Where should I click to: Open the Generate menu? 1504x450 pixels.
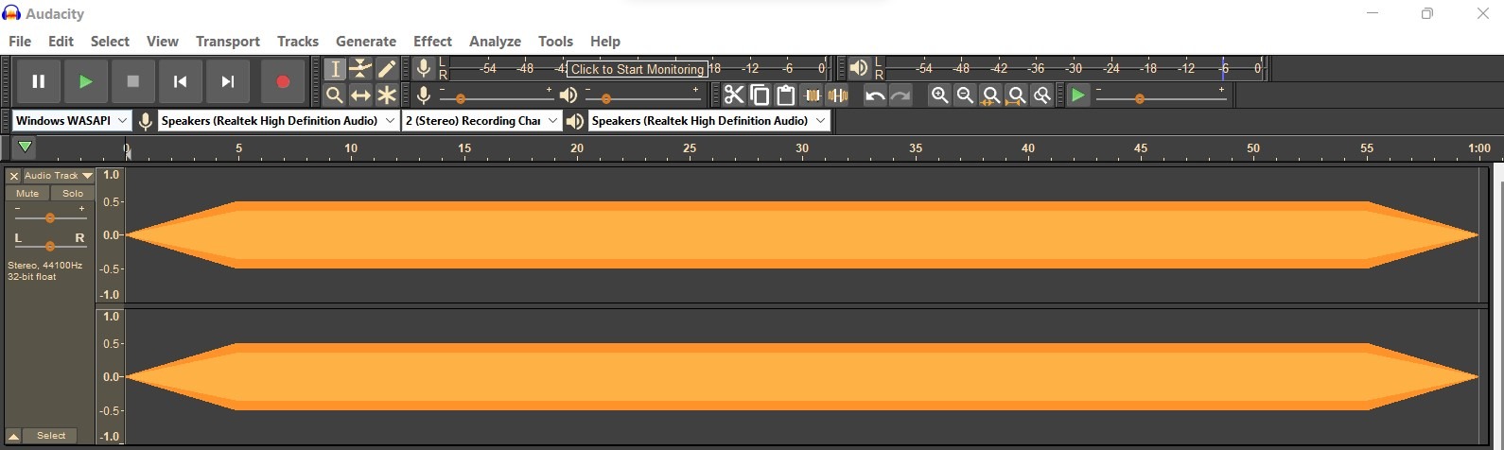click(x=366, y=41)
